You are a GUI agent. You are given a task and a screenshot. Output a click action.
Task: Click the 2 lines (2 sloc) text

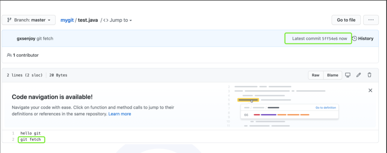[x=25, y=75]
